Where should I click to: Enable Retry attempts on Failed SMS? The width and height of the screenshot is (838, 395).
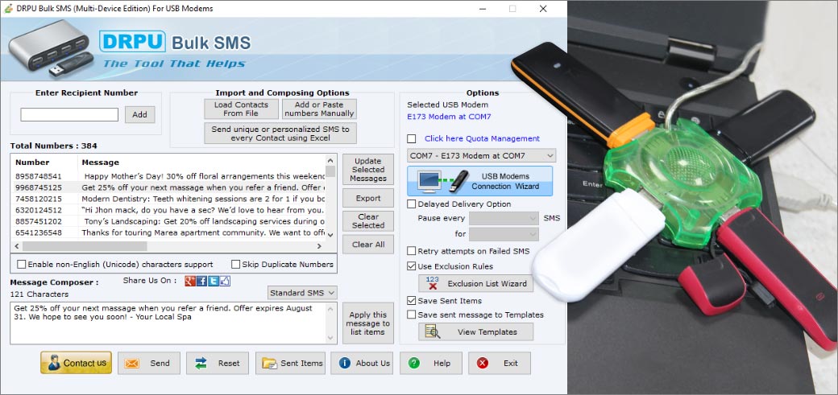pos(412,251)
